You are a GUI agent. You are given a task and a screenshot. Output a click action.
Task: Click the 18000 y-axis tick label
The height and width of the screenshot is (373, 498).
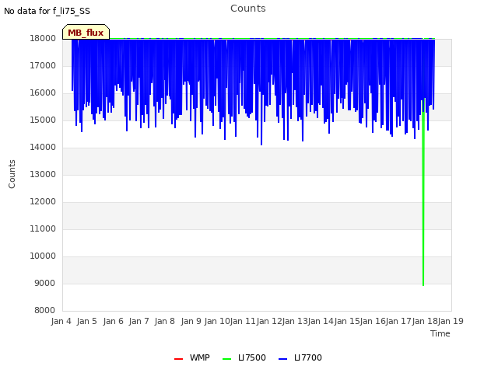(x=43, y=38)
